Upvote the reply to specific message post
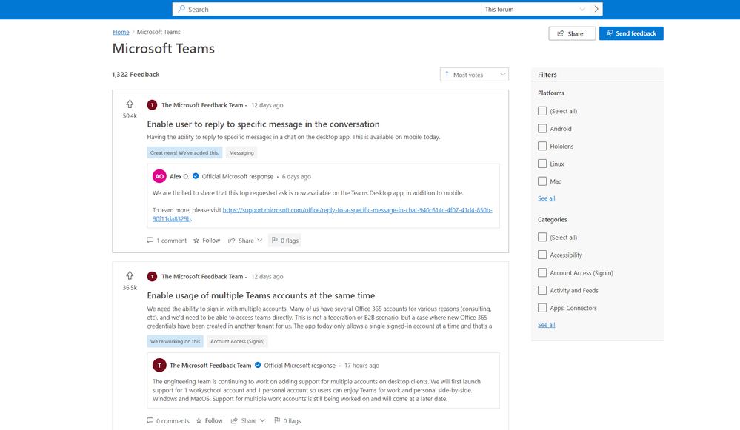740x430 pixels. (x=130, y=104)
